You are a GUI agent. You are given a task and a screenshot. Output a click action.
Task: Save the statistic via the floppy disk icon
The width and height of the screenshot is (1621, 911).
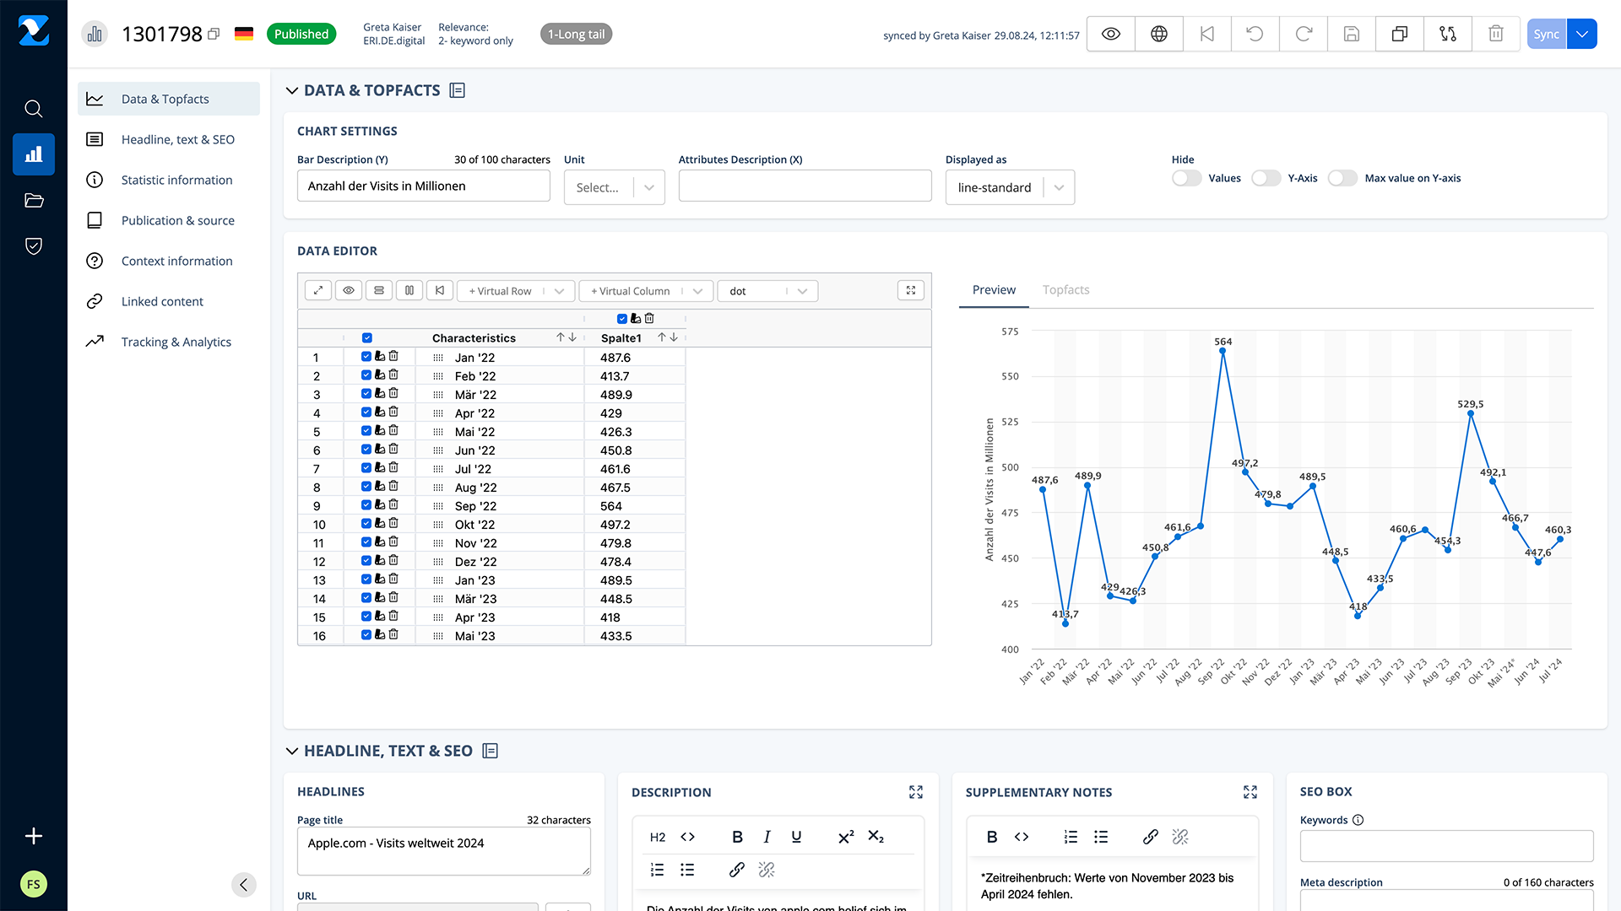[1351, 34]
